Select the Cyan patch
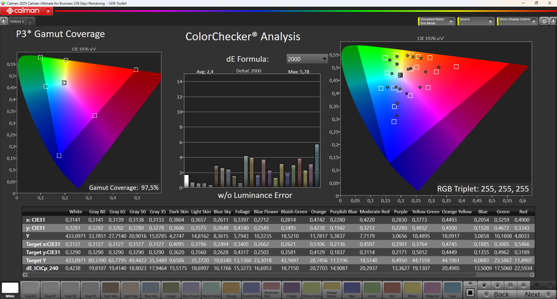Screen dimensions: 557x299 click(x=453, y=290)
